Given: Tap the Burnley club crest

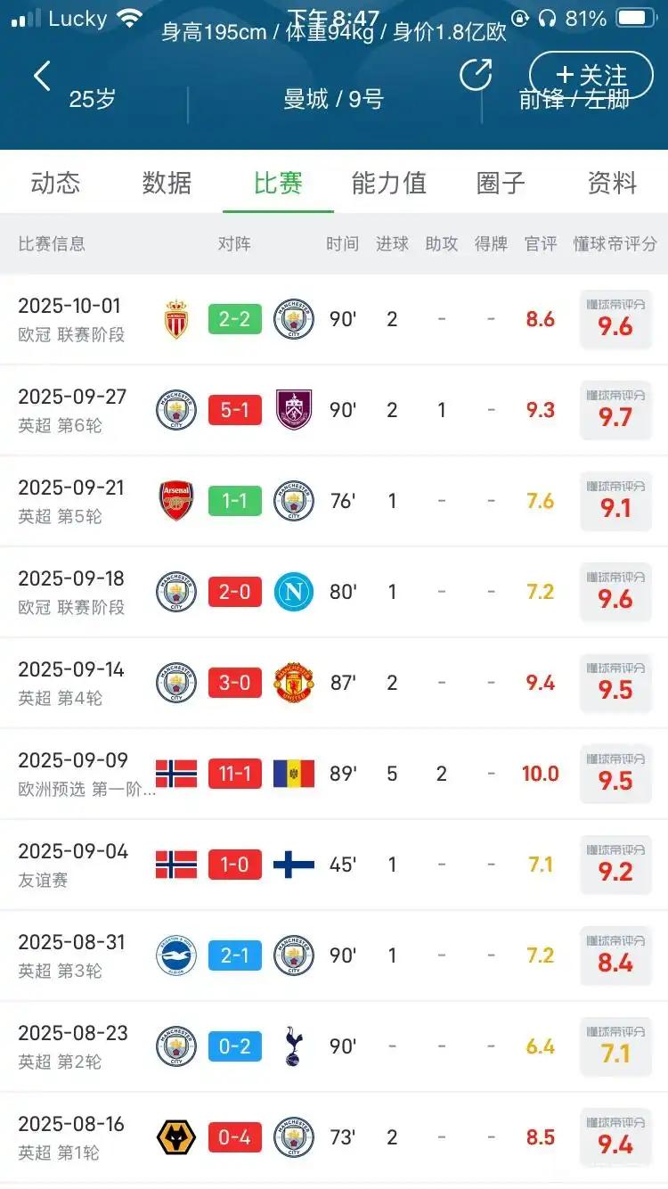Looking at the screenshot, I should click(294, 410).
